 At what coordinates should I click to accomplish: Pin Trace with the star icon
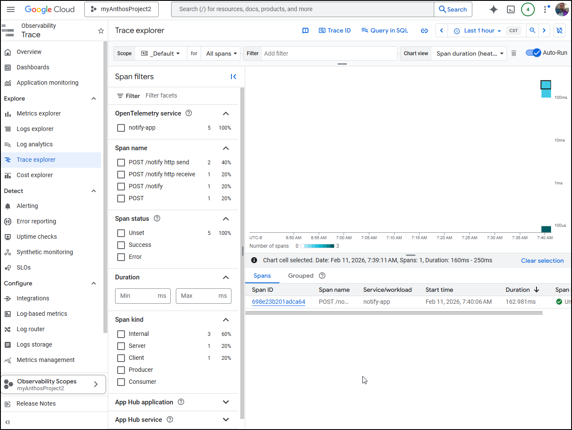coord(101,31)
